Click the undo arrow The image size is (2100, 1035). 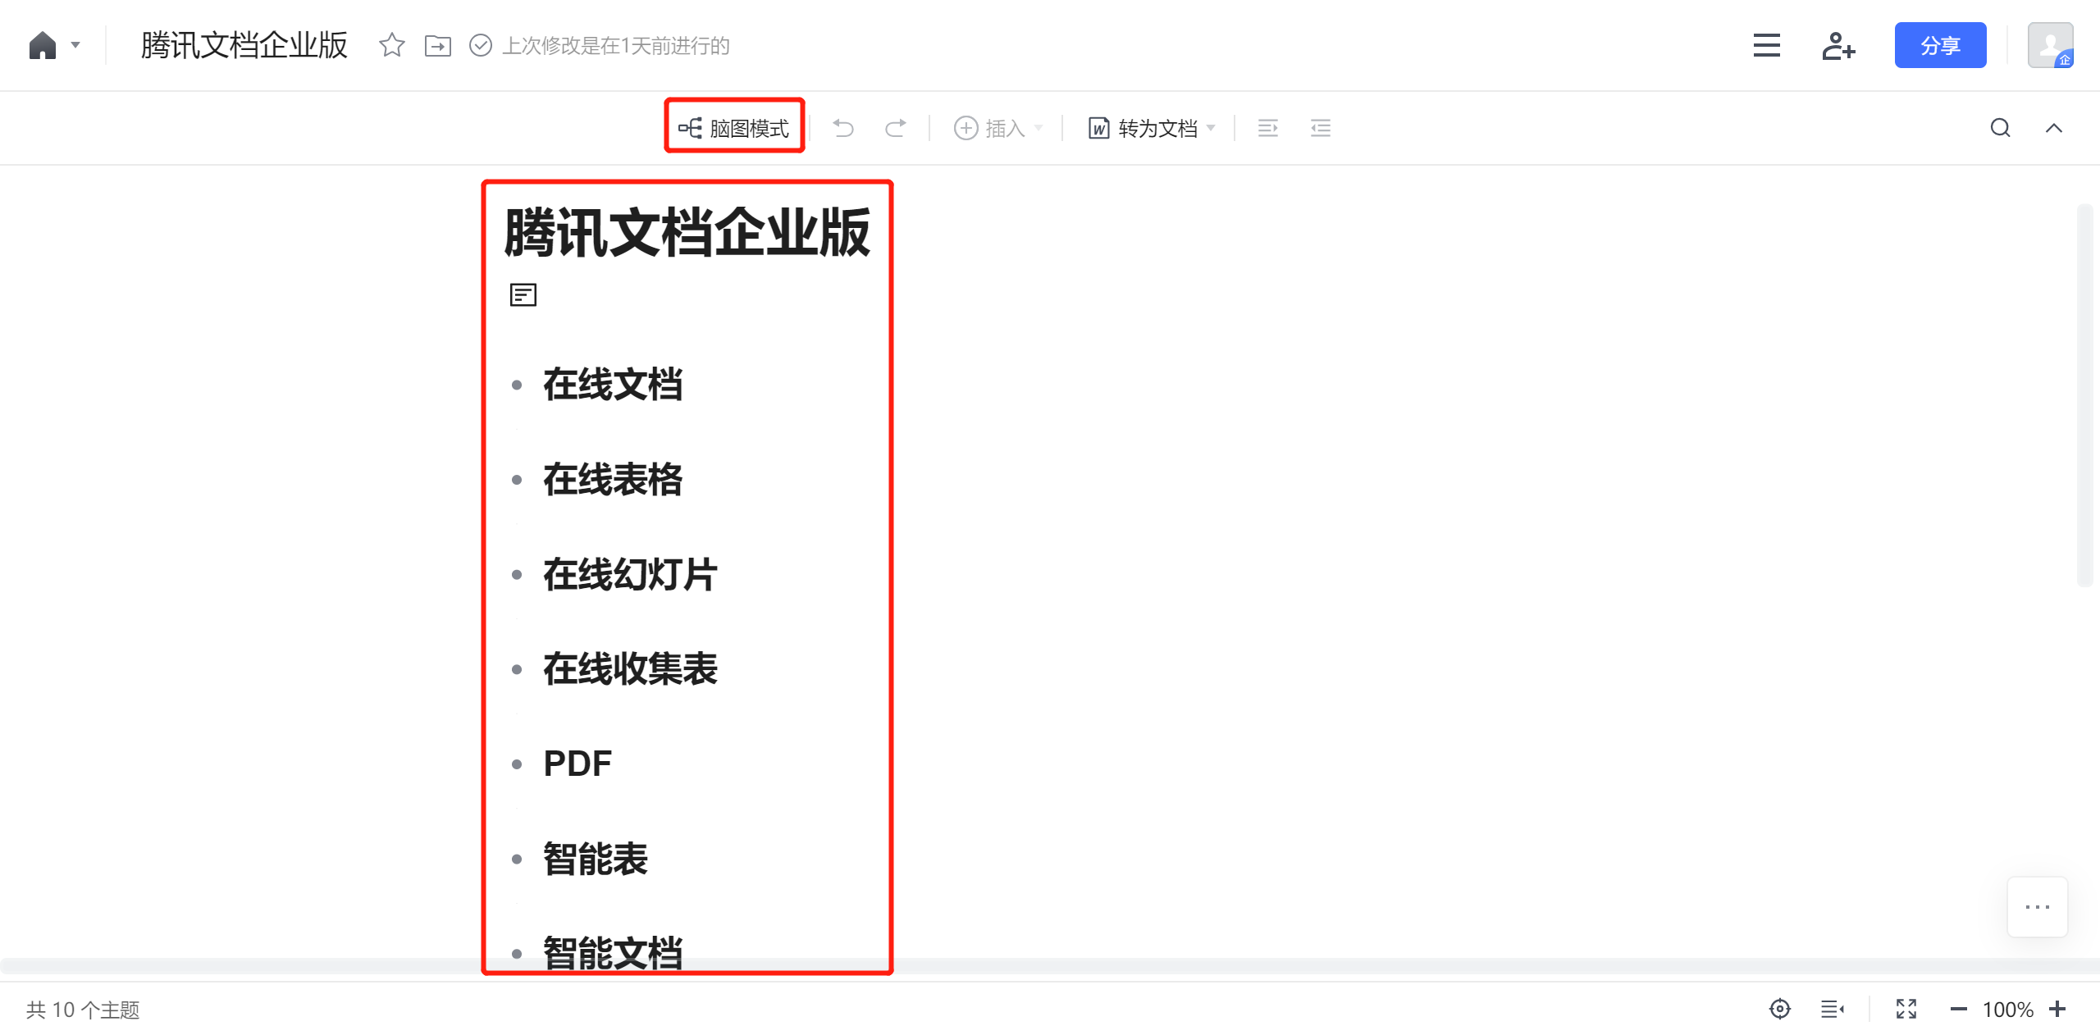tap(843, 128)
